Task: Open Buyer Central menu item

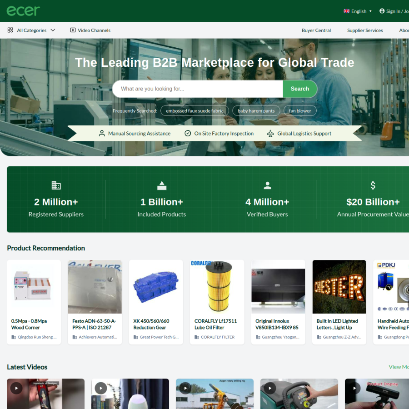Action: [316, 30]
